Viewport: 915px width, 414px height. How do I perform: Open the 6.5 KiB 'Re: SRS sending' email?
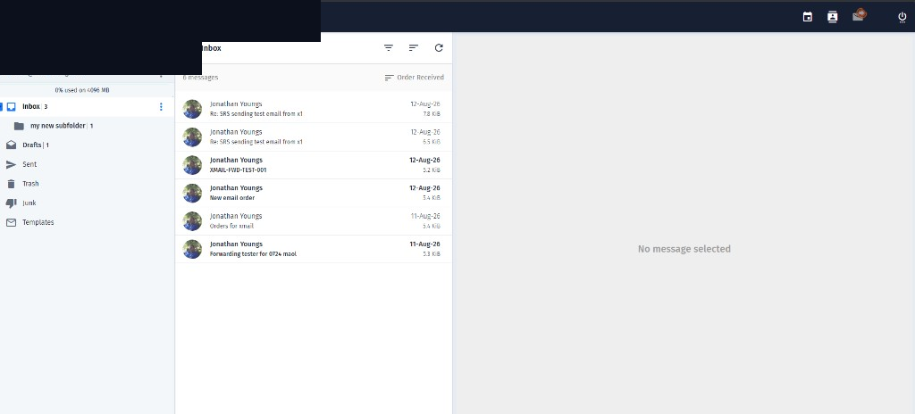(x=314, y=137)
